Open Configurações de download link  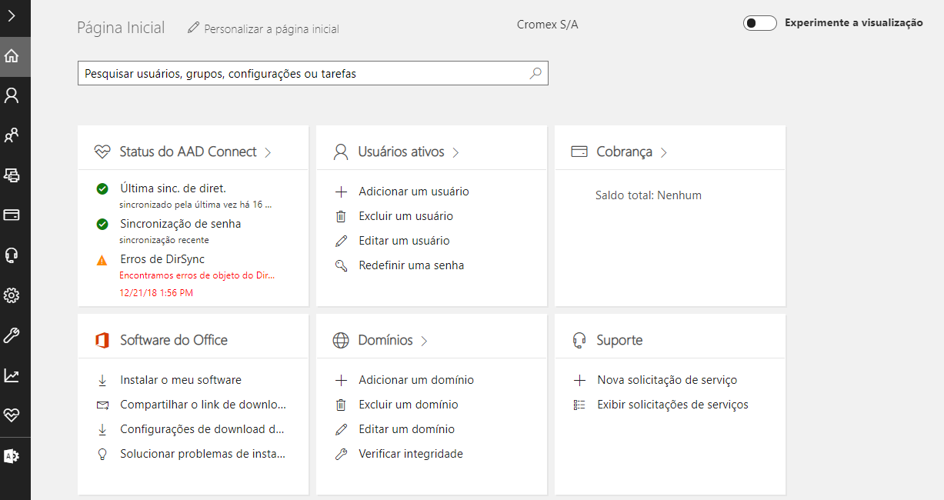pos(202,429)
